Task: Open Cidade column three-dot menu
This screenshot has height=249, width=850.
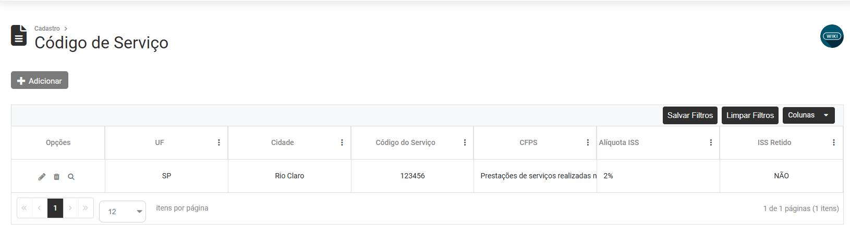Action: click(342, 142)
